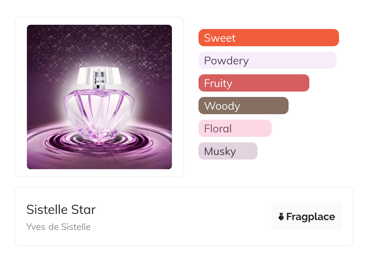
Task: Click the perfume bottle's clear cap
Action: (99, 76)
